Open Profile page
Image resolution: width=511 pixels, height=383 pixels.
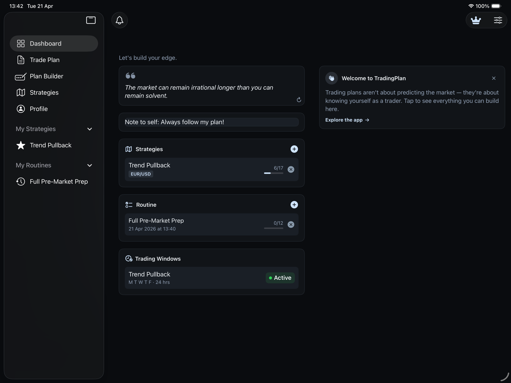coord(54,109)
